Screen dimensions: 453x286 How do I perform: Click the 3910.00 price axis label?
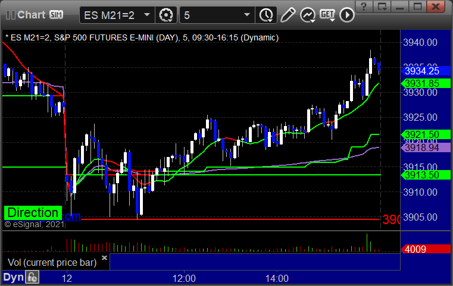pyautogui.click(x=420, y=192)
